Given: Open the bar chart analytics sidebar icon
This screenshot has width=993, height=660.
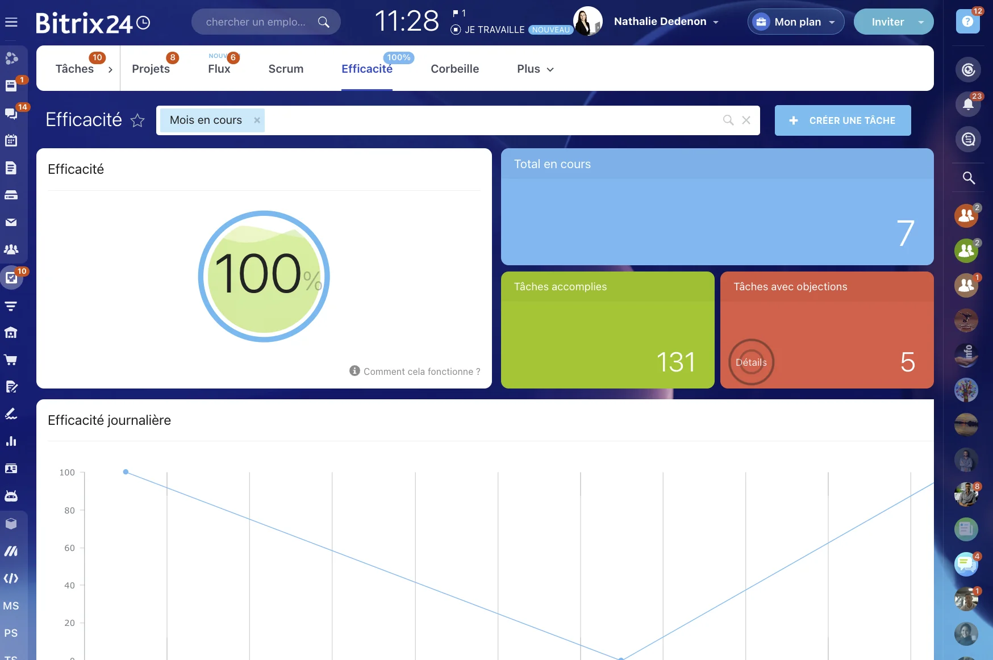Looking at the screenshot, I should coord(11,441).
